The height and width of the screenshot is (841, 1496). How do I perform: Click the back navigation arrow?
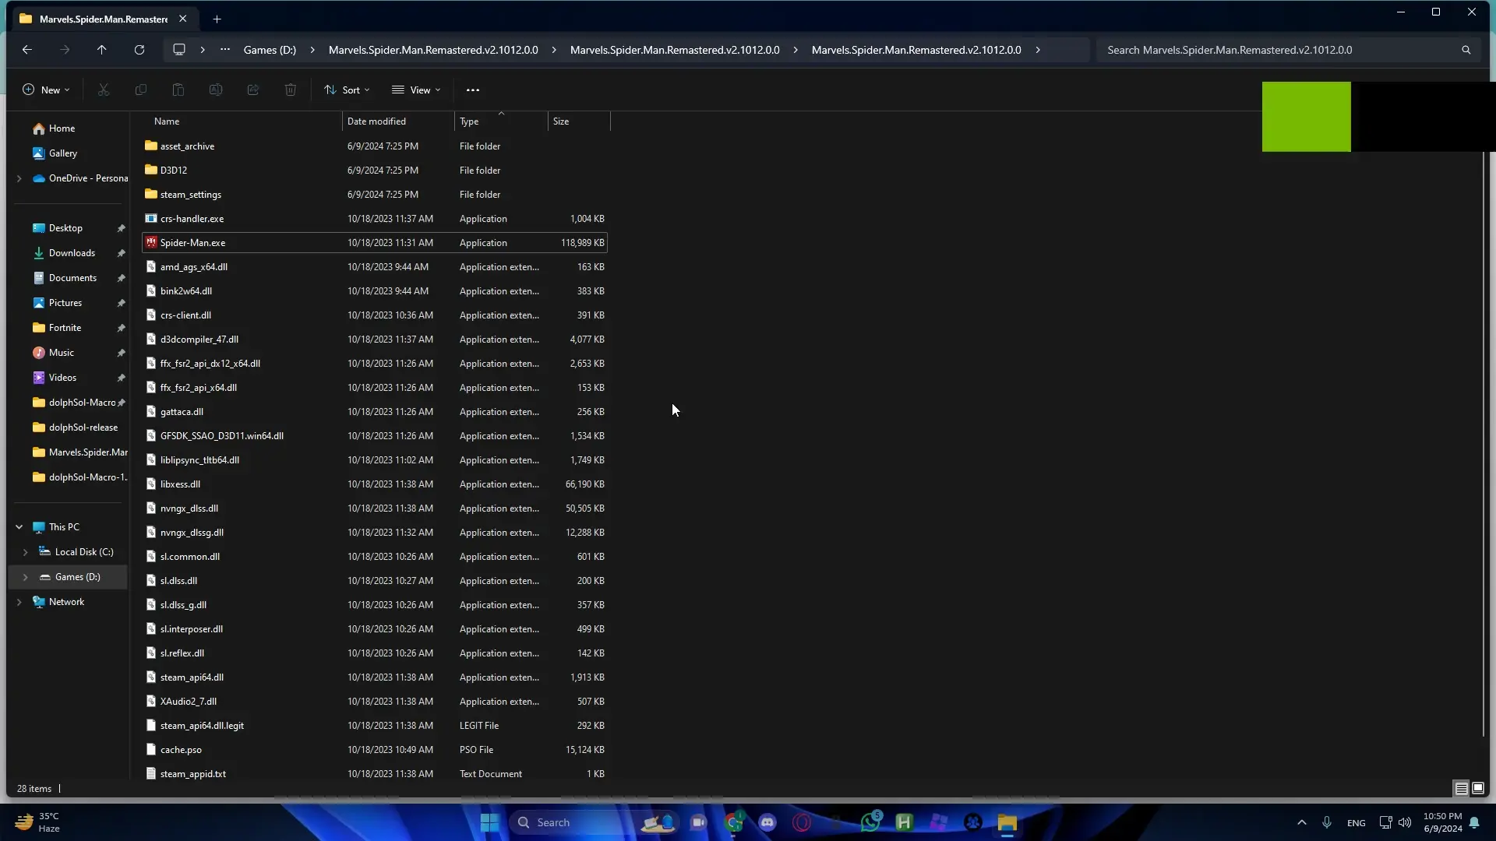(x=27, y=50)
